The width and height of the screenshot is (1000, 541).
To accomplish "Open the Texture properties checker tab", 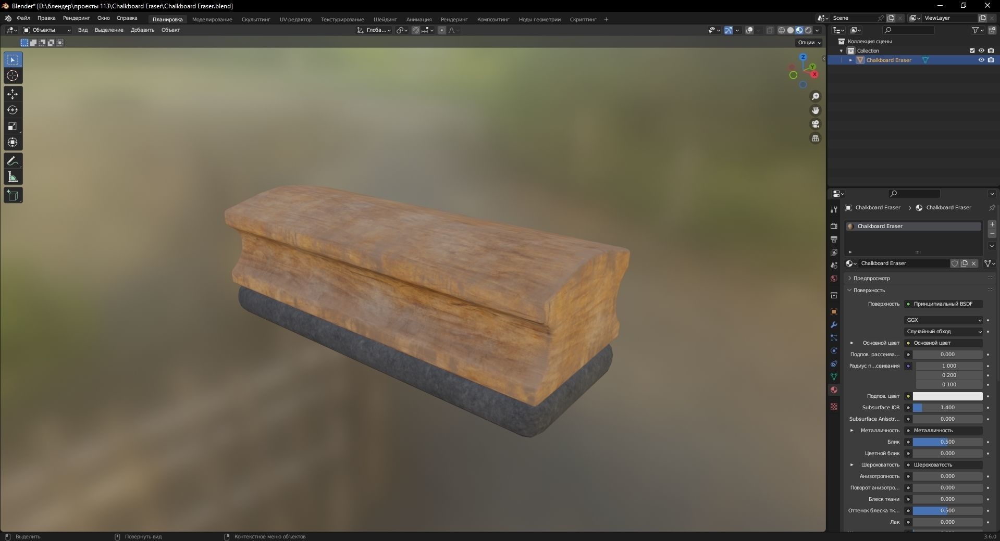I will (x=834, y=406).
